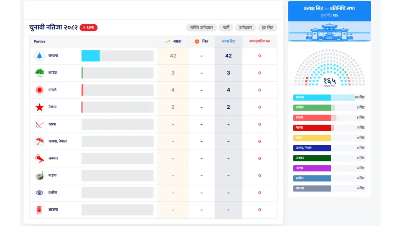The image size is (401, 226).
Task: Open the पार्टी tab
Action: 226,28
